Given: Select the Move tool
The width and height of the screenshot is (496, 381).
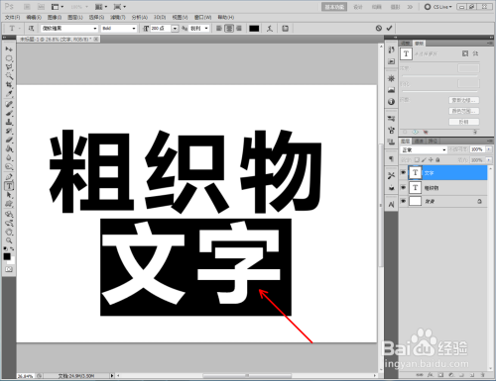Looking at the screenshot, I should pos(9,49).
